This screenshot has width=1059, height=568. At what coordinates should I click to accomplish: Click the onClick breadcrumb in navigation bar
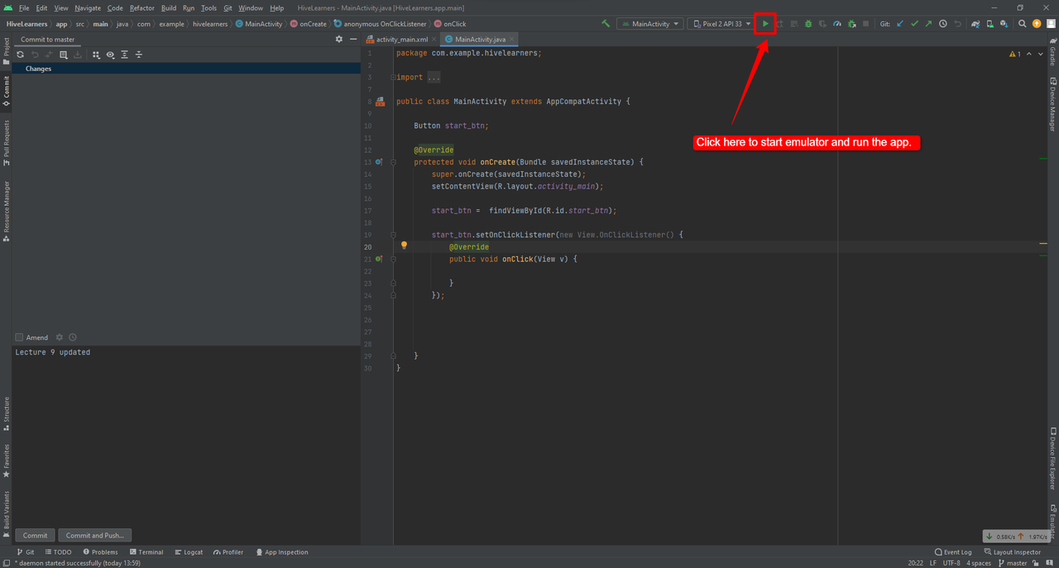449,24
